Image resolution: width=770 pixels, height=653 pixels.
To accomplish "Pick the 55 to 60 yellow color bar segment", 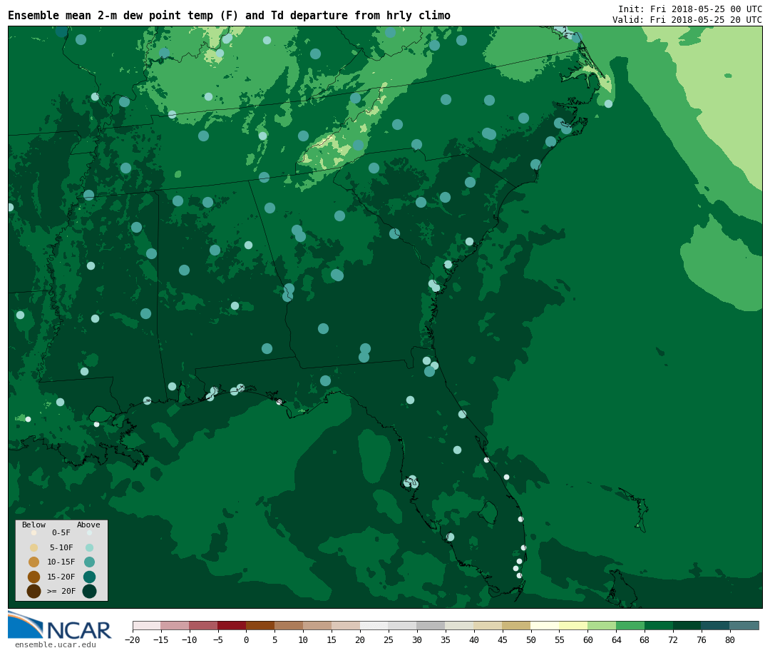I will tap(574, 625).
